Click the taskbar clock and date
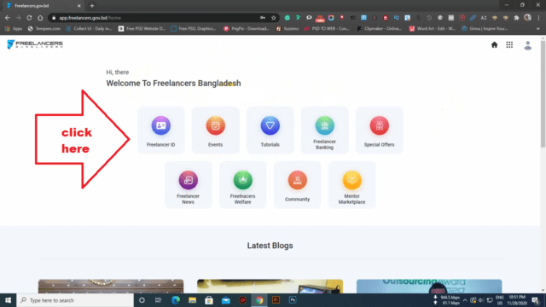 (x=517, y=300)
